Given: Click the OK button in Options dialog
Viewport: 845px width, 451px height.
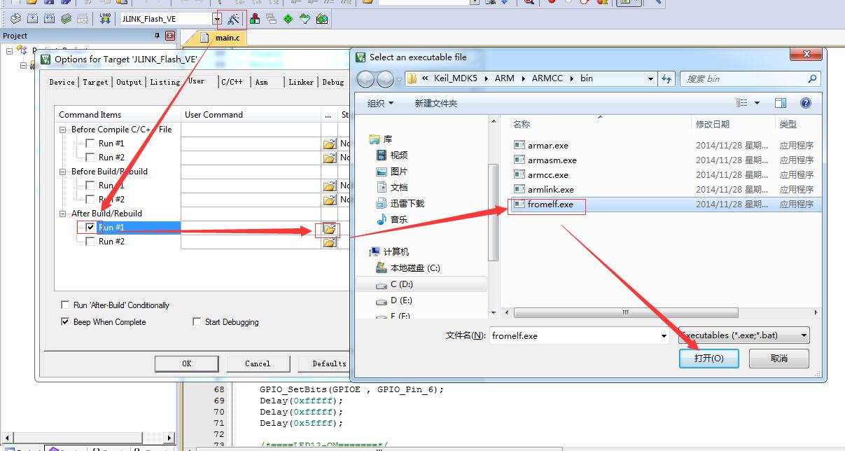Looking at the screenshot, I should [186, 363].
